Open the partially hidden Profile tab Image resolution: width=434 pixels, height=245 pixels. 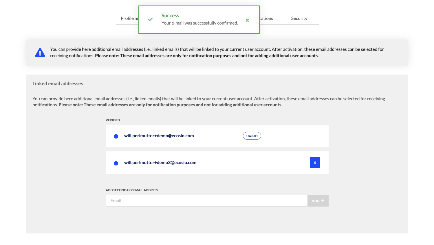[x=129, y=18]
